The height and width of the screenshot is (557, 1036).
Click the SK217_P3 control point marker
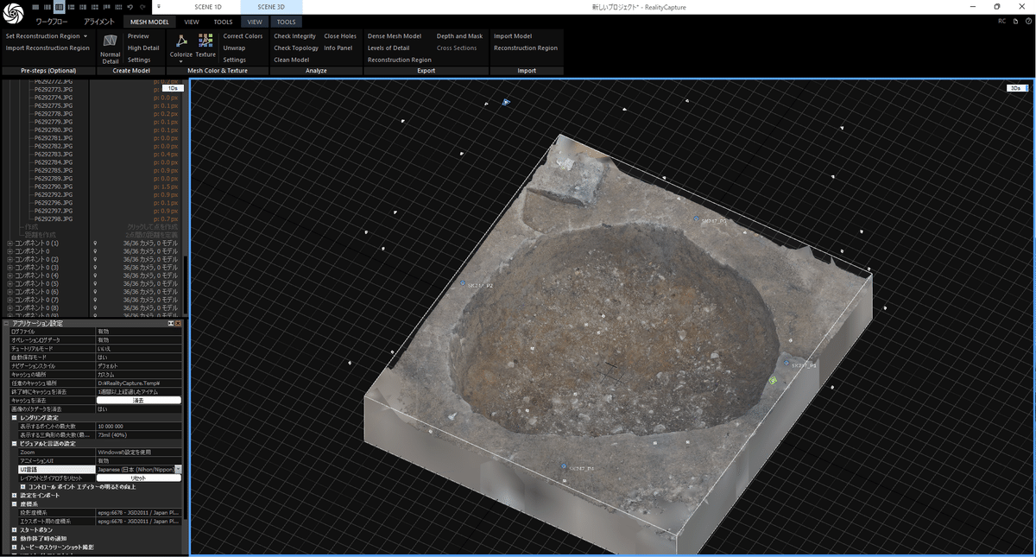[x=697, y=218]
